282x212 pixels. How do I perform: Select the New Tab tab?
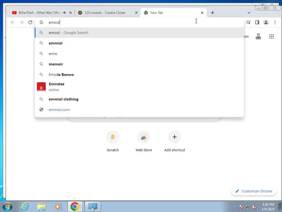click(173, 13)
